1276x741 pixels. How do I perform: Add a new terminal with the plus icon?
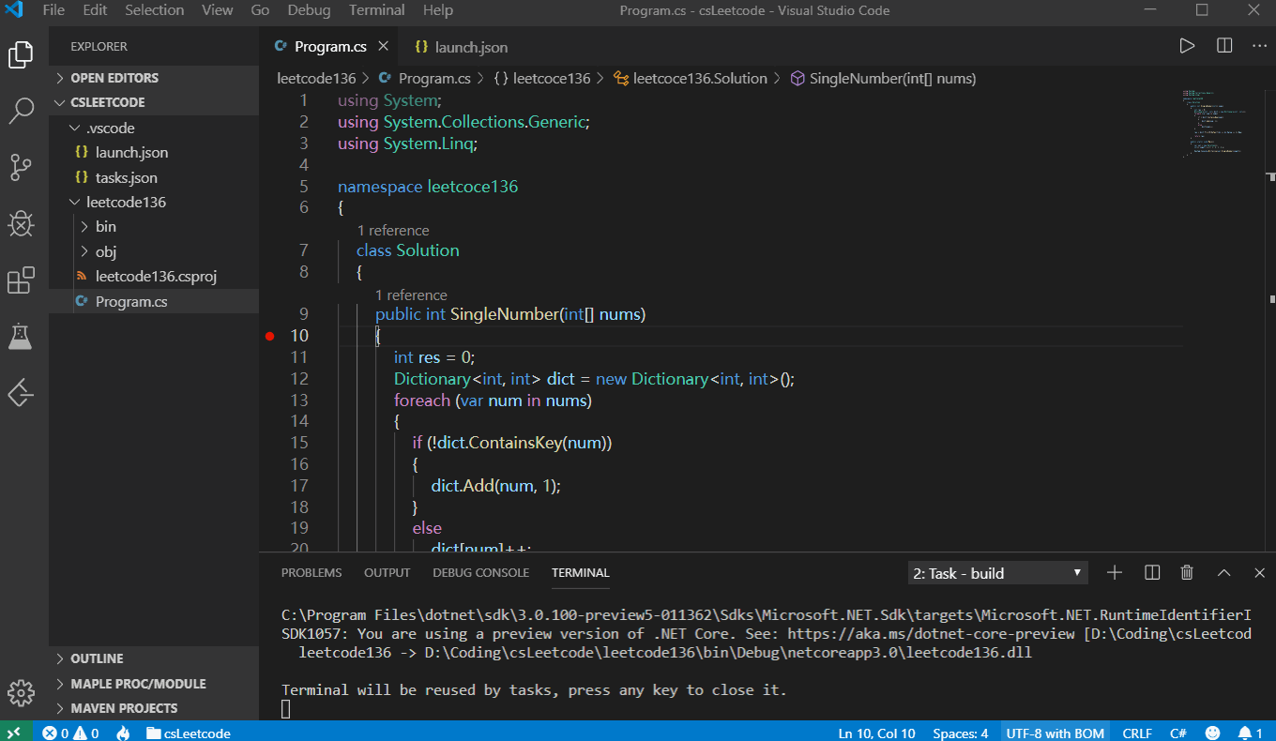tap(1116, 572)
